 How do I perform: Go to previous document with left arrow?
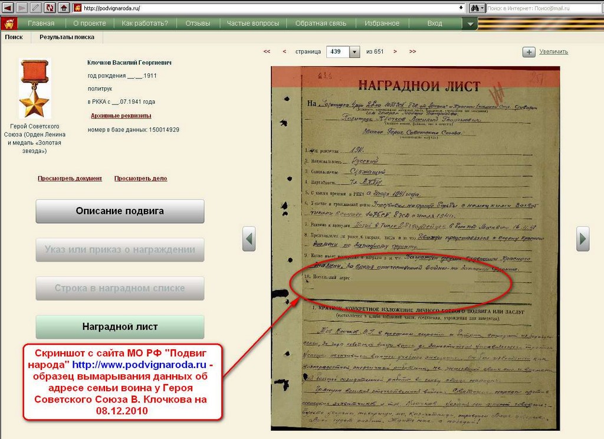coord(249,238)
